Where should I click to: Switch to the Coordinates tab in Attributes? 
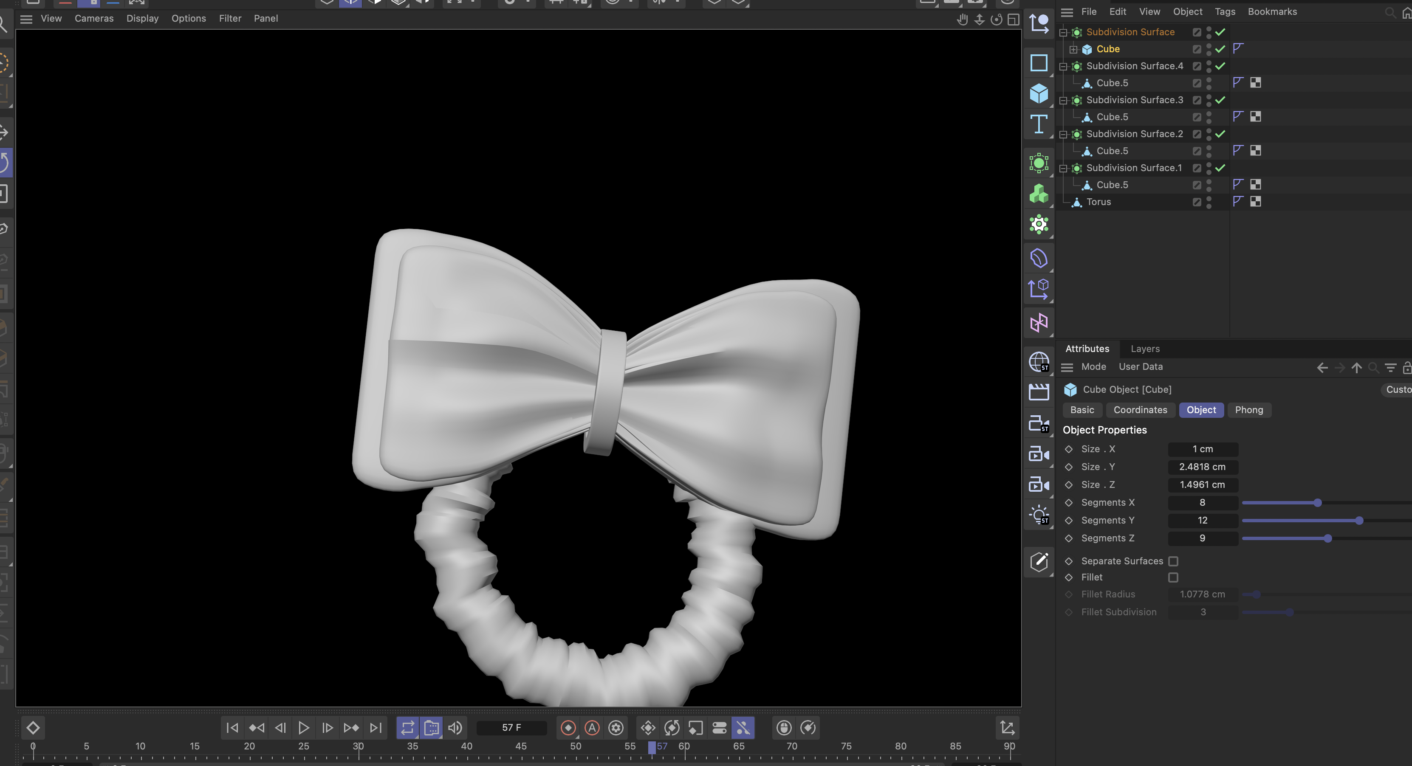click(1140, 410)
